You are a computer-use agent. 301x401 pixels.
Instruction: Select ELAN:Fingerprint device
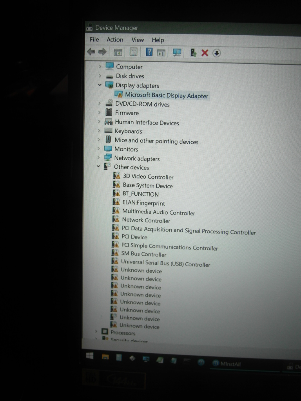point(143,203)
